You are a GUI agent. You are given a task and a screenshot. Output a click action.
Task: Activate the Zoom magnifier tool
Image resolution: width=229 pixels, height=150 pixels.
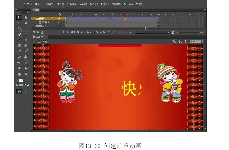(26, 74)
